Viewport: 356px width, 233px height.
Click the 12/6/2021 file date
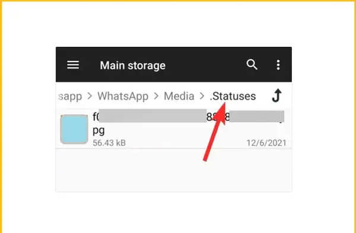click(266, 143)
